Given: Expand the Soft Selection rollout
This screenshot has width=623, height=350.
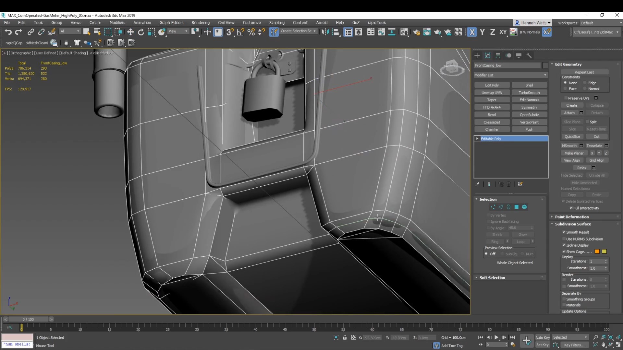Looking at the screenshot, I should tap(492, 278).
